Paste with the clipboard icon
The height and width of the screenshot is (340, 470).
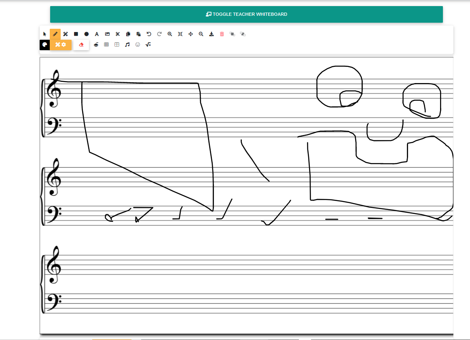coord(138,34)
